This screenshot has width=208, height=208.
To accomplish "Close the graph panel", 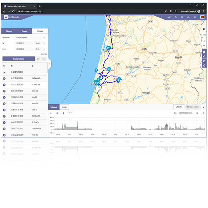I will pos(203,107).
